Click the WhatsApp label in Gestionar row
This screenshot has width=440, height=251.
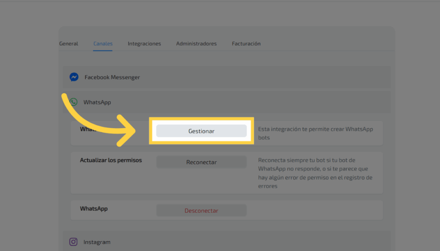click(86, 129)
